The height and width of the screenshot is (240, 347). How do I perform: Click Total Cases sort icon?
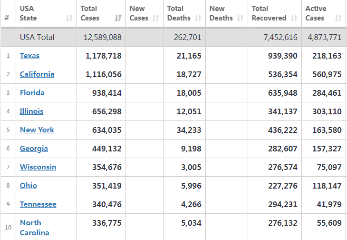pos(118,18)
